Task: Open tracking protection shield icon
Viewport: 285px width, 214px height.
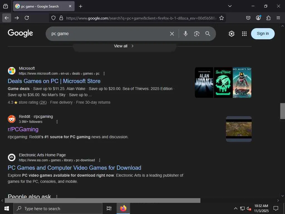Action: coord(53,18)
